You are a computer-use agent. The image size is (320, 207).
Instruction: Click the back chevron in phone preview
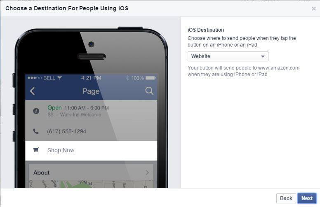point(33,91)
